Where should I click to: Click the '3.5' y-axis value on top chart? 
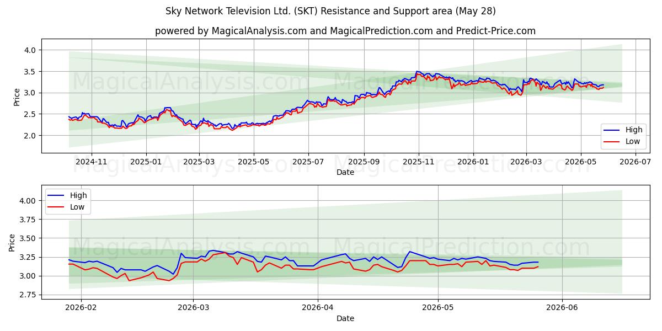click(30, 72)
